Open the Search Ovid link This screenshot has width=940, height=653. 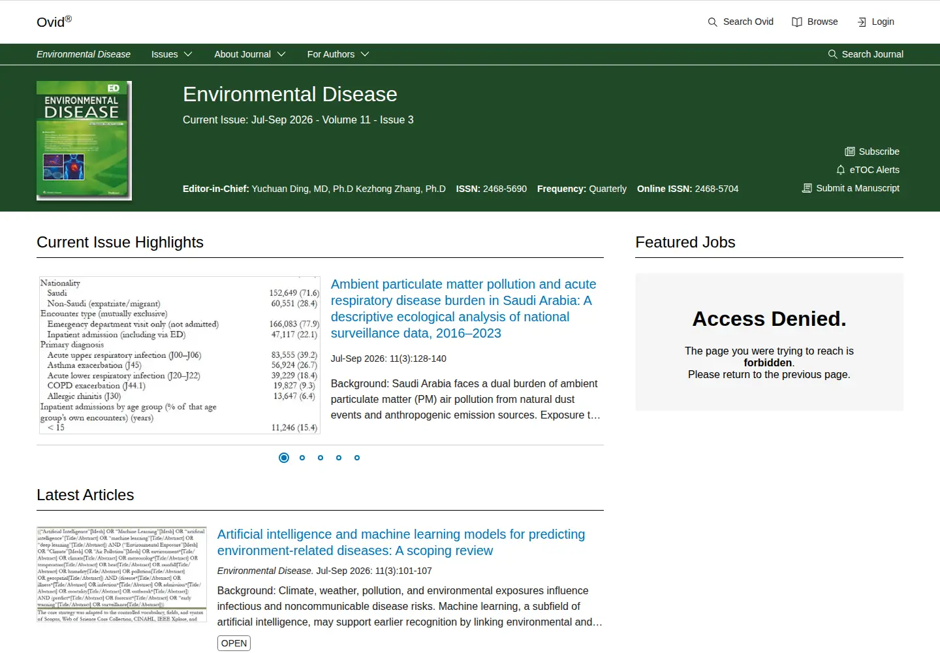(740, 22)
